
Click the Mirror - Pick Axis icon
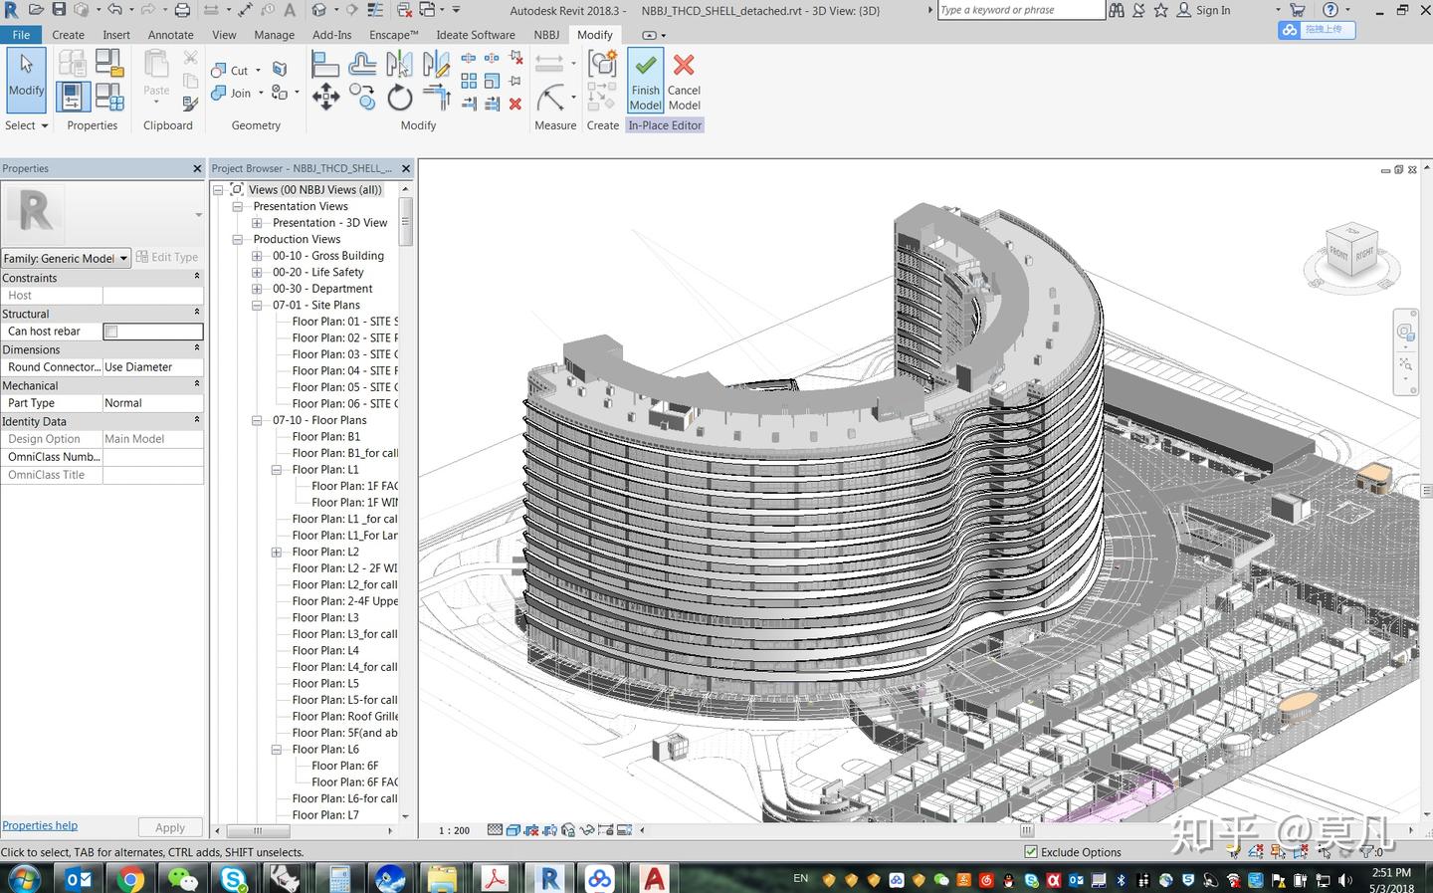pyautogui.click(x=399, y=66)
